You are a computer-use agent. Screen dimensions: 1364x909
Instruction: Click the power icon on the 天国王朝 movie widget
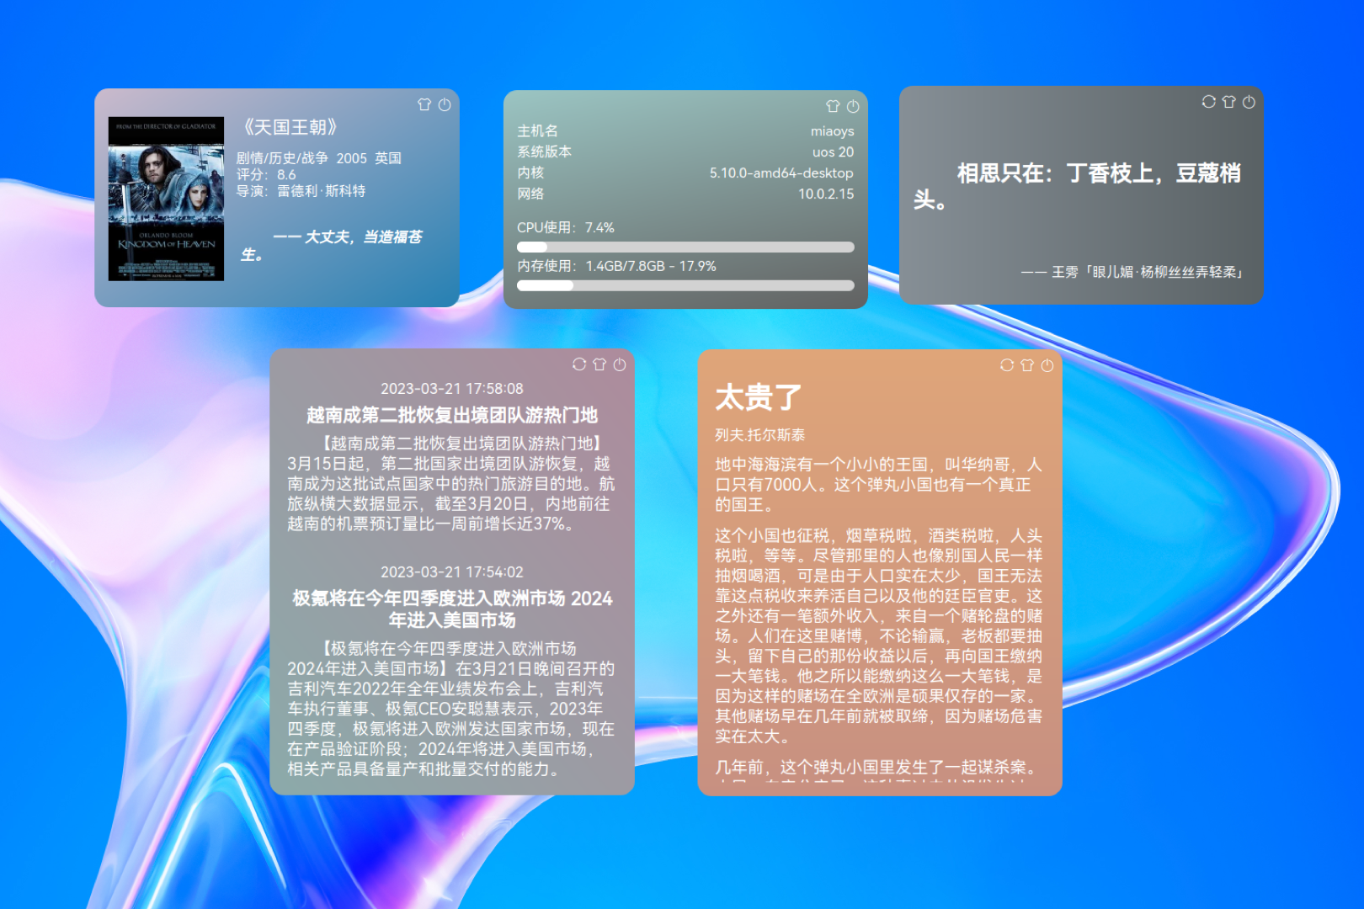[445, 104]
